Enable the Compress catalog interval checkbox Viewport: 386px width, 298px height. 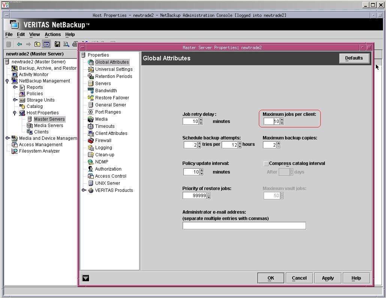[x=266, y=164]
